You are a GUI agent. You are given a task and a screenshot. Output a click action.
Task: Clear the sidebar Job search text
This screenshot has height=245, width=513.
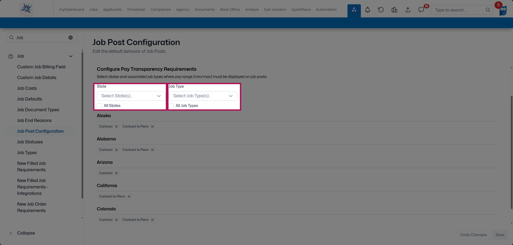click(x=71, y=38)
